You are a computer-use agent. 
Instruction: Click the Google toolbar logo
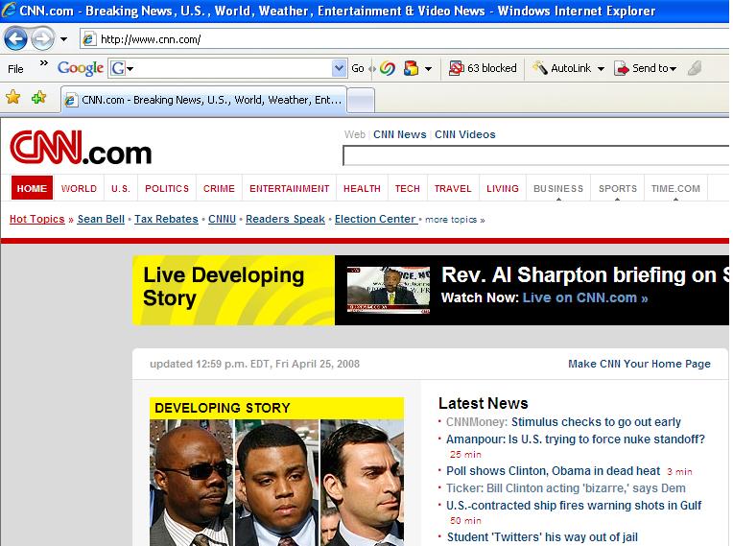tap(81, 68)
